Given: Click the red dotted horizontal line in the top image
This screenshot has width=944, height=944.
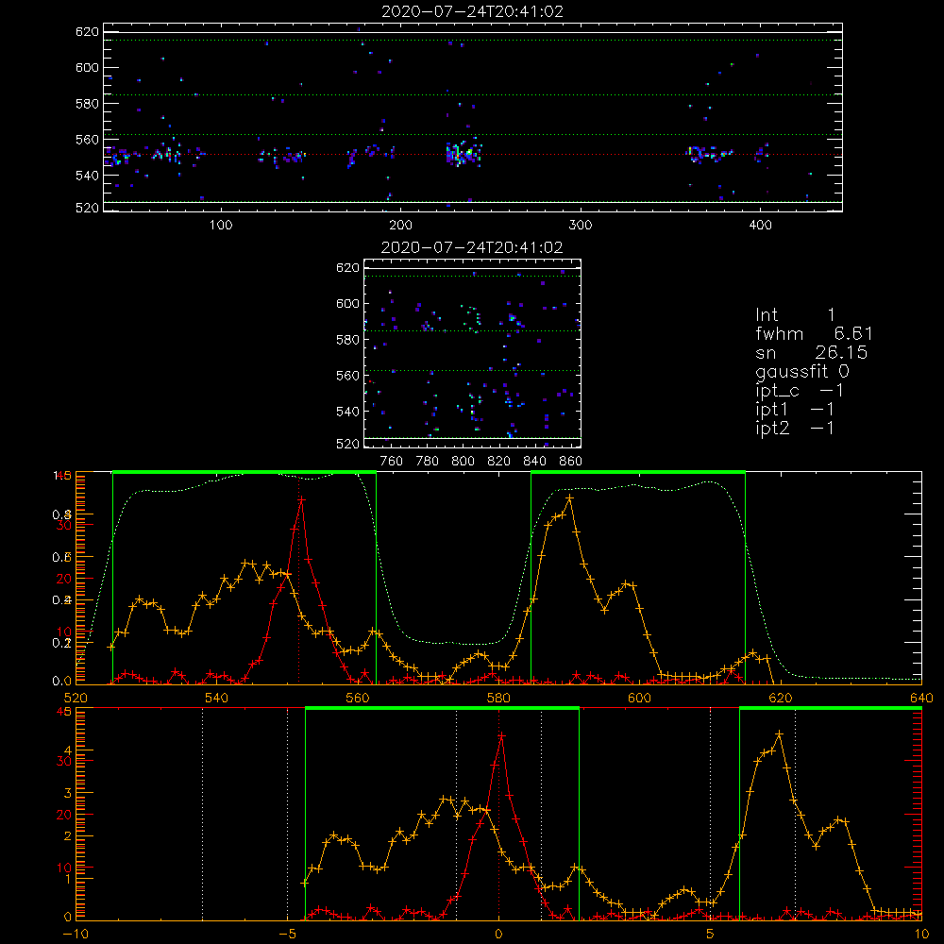Looking at the screenshot, I should pyautogui.click(x=473, y=155).
